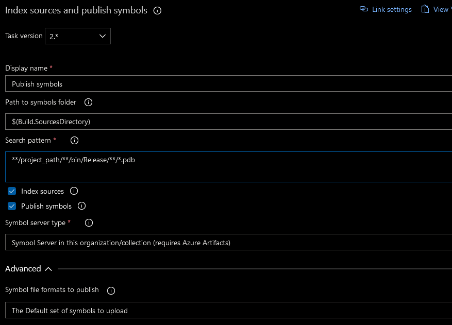Viewport: 452px width, 325px height.
Task: Show info for Symbol file formats to publish
Action: coord(111,290)
